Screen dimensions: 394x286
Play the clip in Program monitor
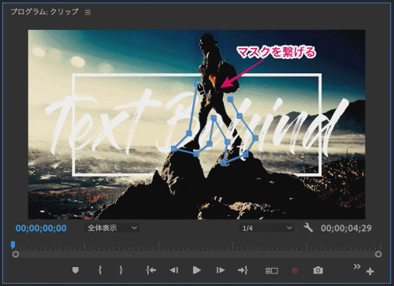[196, 270]
